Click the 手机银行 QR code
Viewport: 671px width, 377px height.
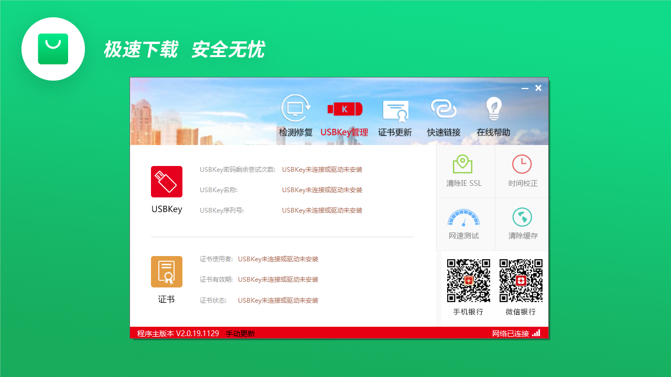pyautogui.click(x=468, y=280)
